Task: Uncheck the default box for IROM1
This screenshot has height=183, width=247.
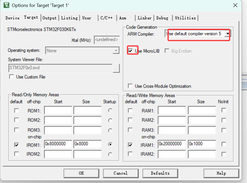Action: click(x=17, y=145)
